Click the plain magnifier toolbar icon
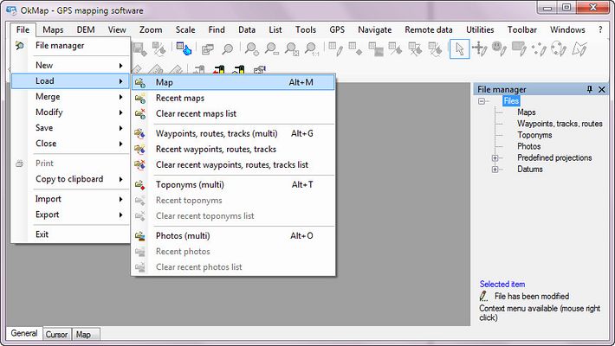The height and width of the screenshot is (346, 615). click(227, 49)
